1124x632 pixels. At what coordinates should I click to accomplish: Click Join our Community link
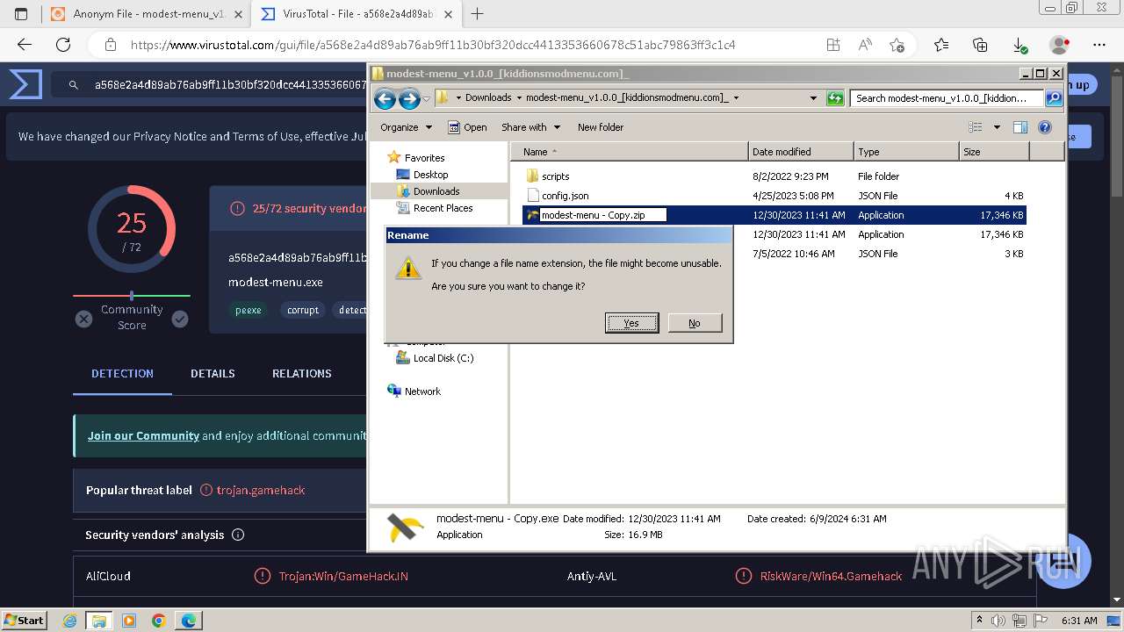point(143,435)
